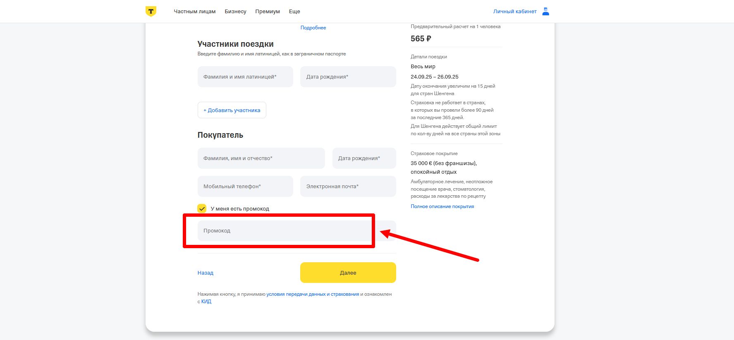Click participant surname and name field
Viewport: 734px width, 340px height.
point(245,77)
